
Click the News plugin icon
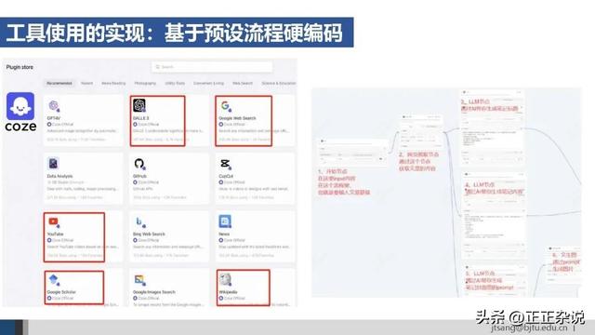pos(225,221)
